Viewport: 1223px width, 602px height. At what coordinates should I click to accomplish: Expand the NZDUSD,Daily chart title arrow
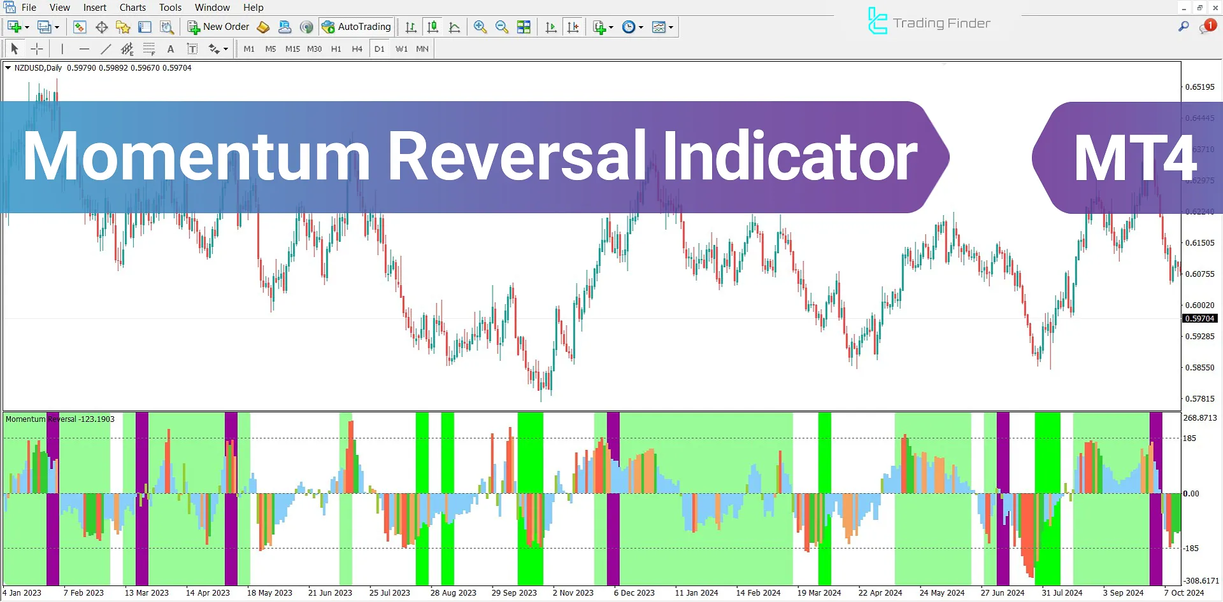tap(8, 67)
